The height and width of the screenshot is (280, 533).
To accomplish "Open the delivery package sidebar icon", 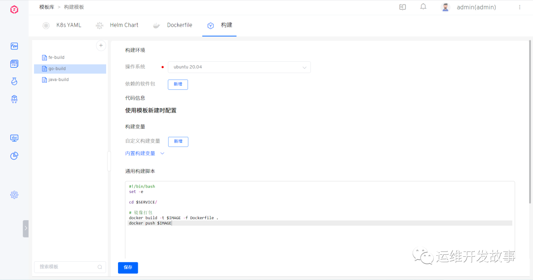I will tap(14, 99).
